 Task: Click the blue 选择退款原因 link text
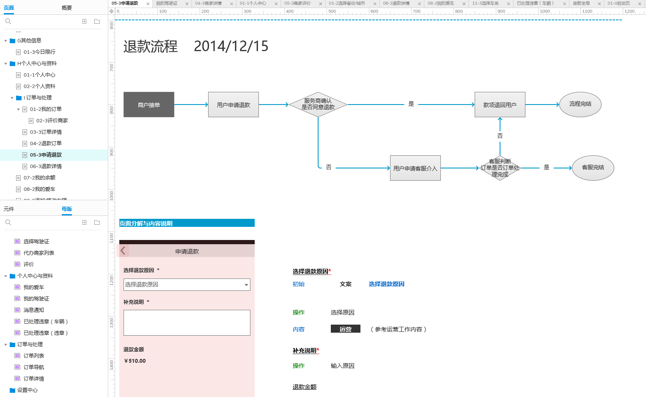(387, 284)
